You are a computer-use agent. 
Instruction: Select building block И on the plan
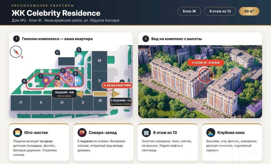(x=62, y=103)
